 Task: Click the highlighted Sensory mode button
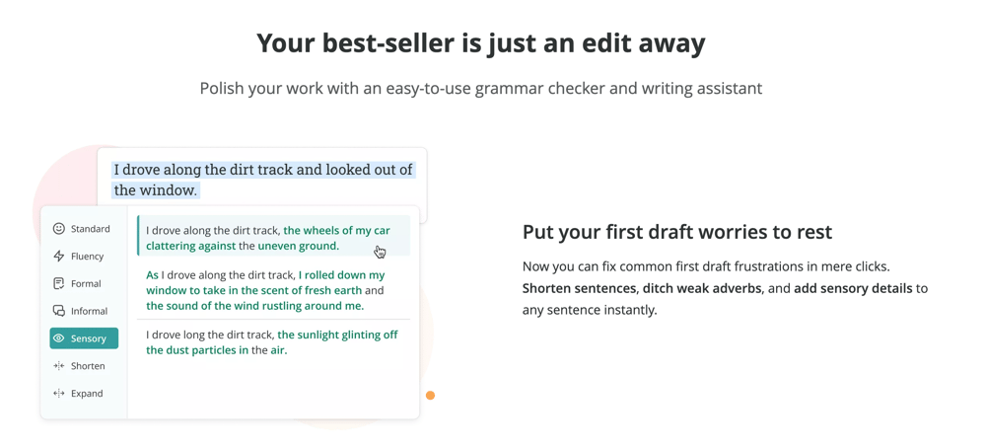84,338
